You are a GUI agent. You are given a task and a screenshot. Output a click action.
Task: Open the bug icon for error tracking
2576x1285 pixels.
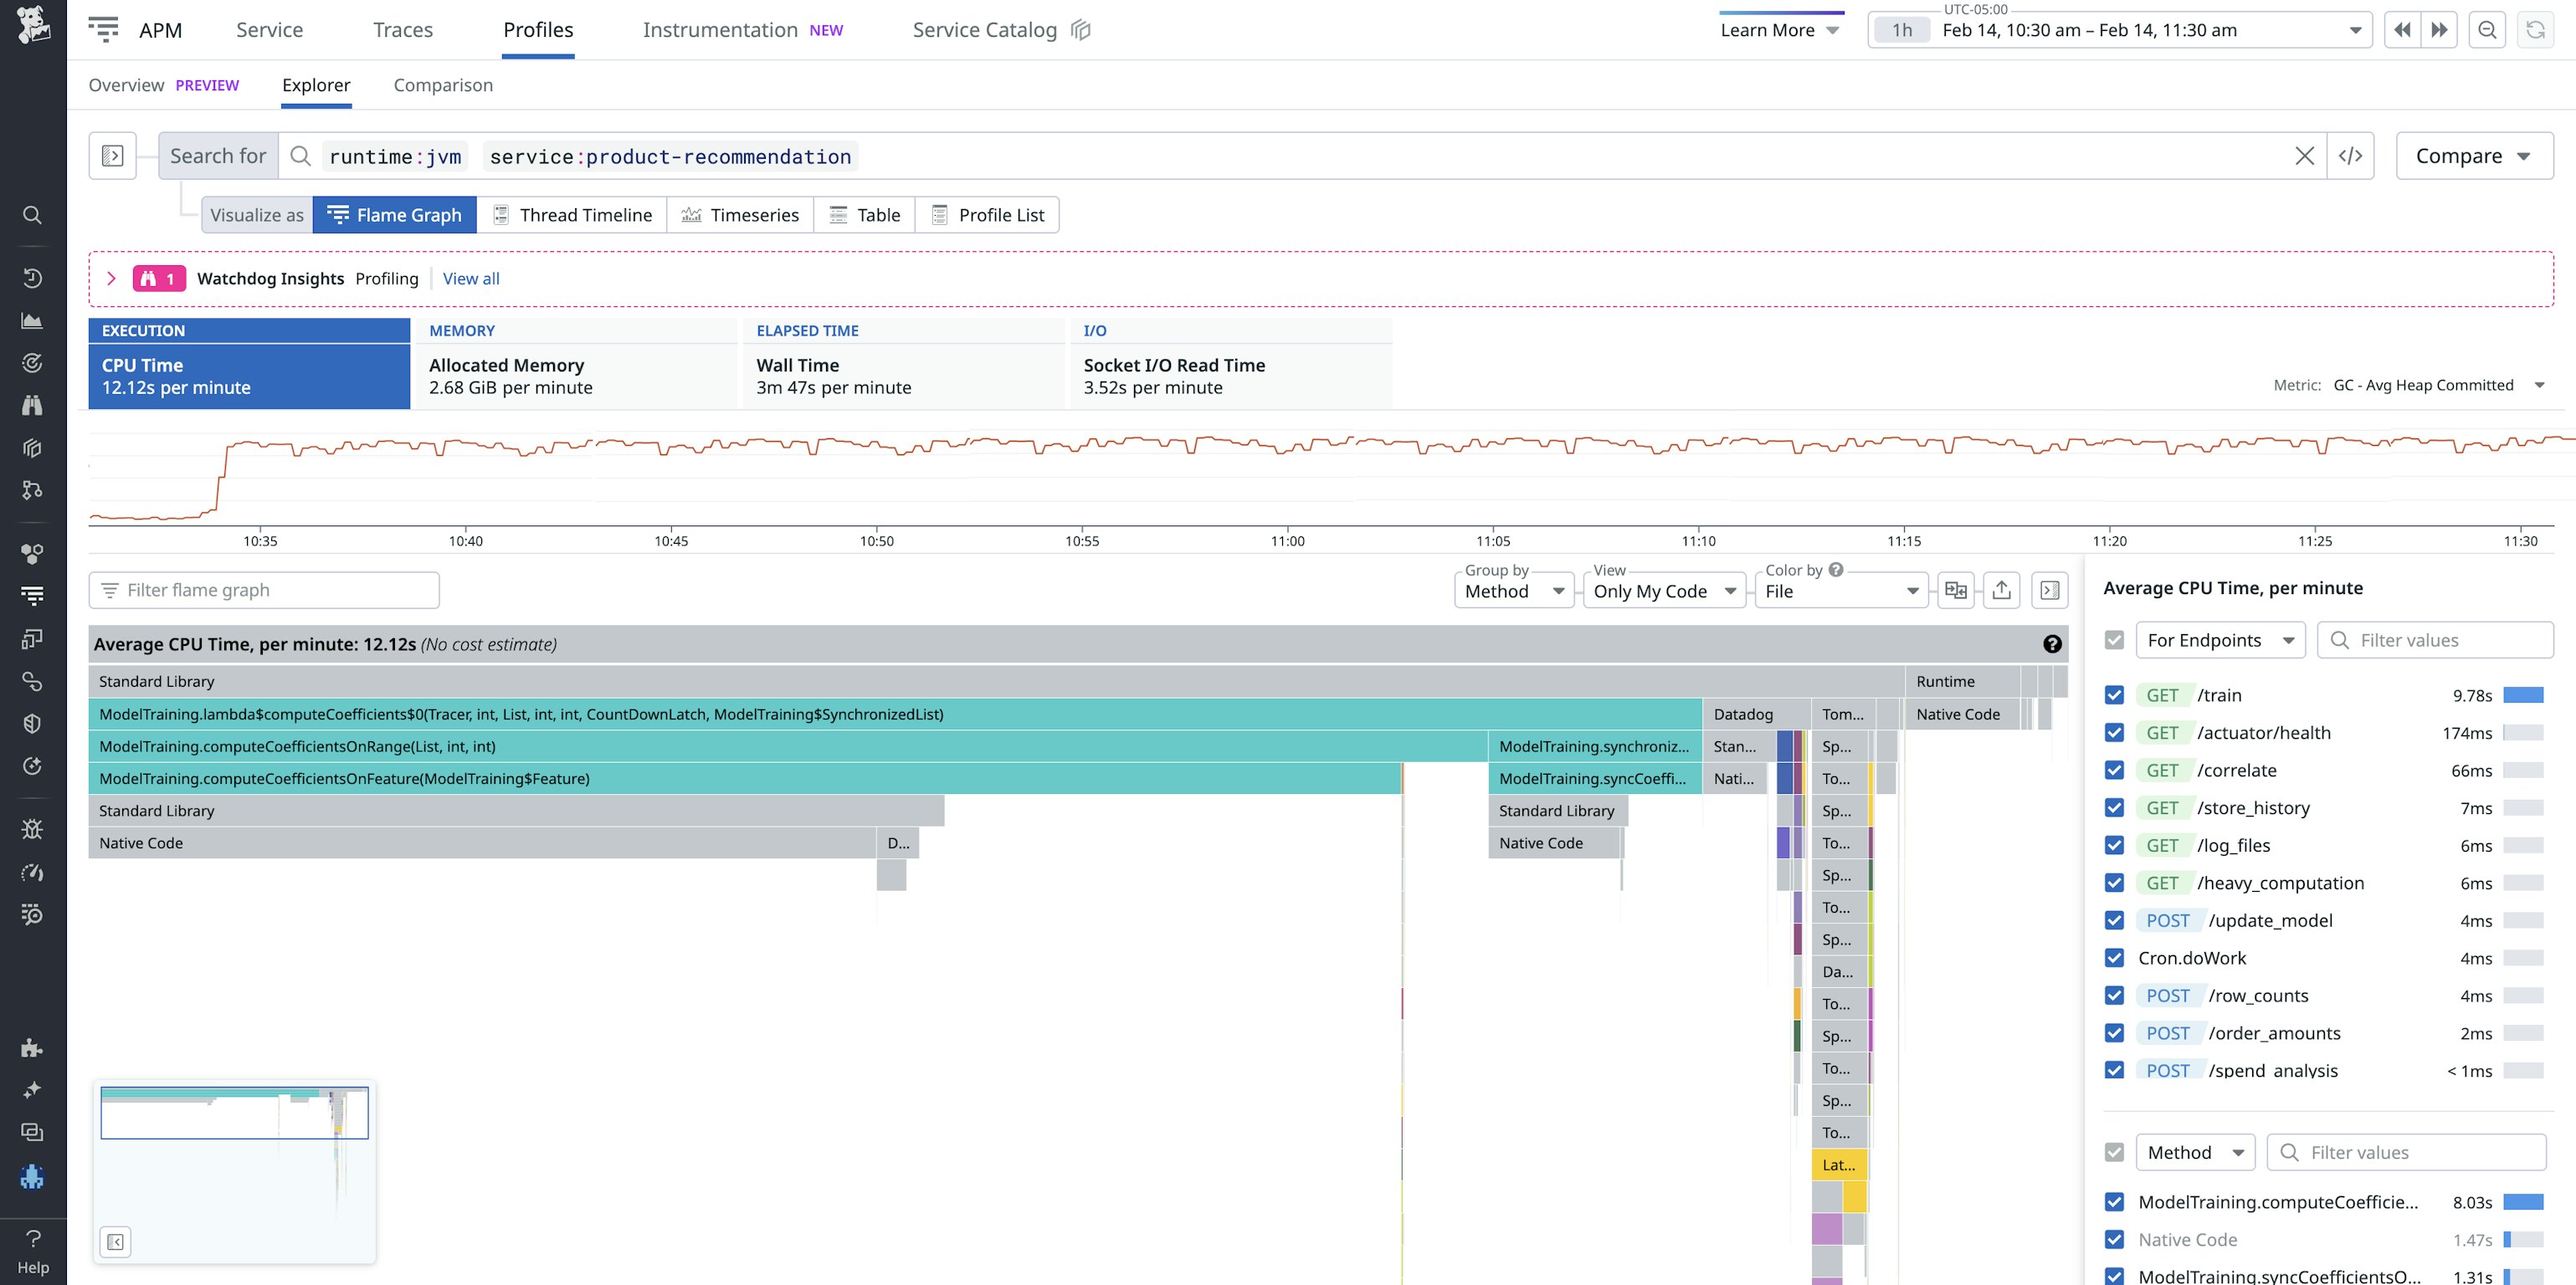click(x=33, y=828)
